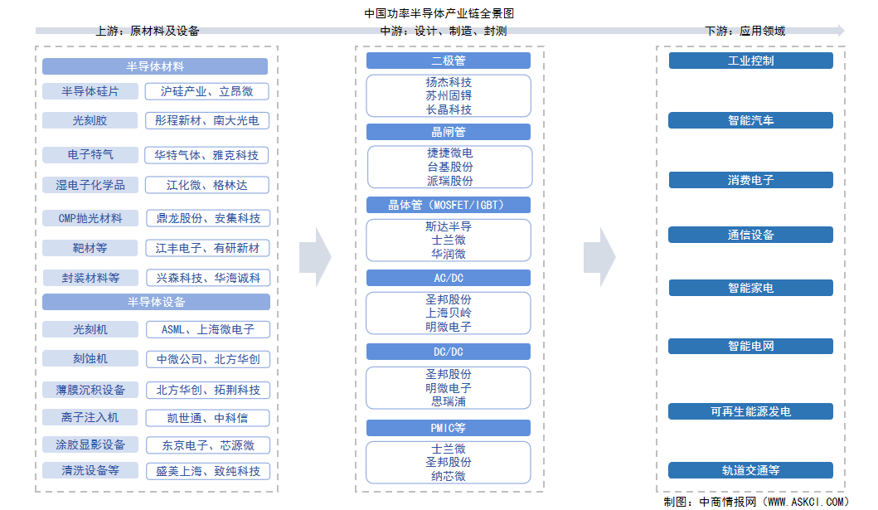
Task: Select the 涂胶显影设备 label
Action: (x=90, y=445)
